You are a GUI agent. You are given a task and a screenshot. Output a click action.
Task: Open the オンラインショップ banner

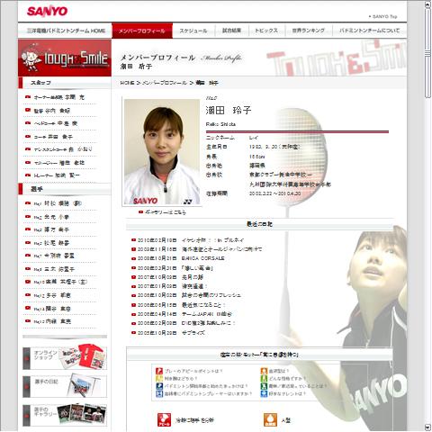point(65,357)
